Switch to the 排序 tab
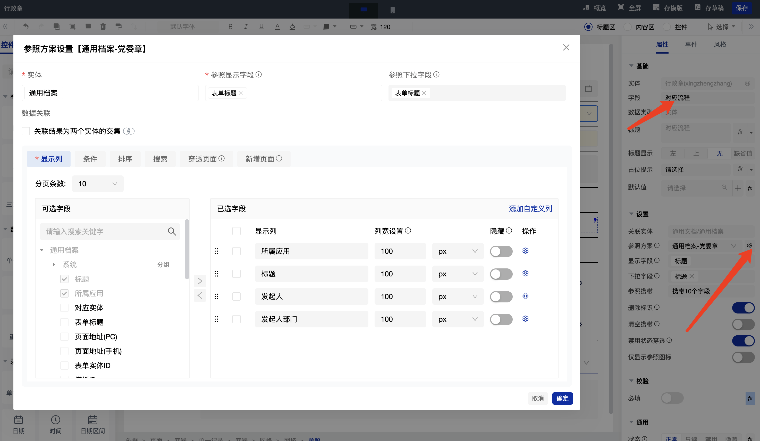This screenshot has width=760, height=441. (125, 159)
